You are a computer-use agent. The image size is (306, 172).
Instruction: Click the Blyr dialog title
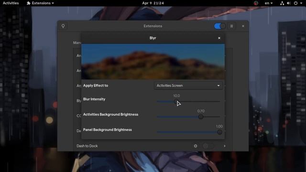tap(153, 38)
